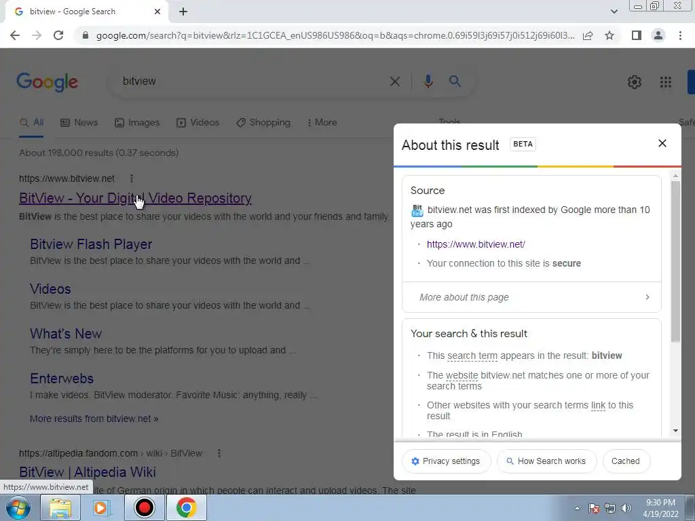
Task: Open the media player taskbar icon
Action: point(102,507)
